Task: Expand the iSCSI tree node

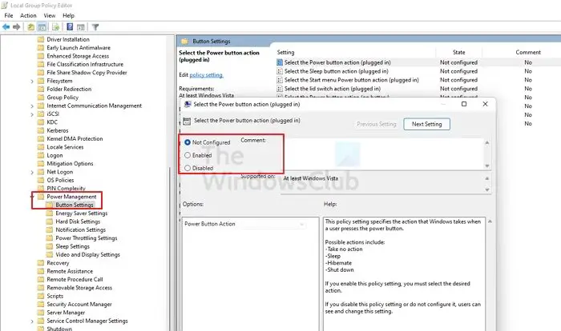Action: tap(32, 114)
